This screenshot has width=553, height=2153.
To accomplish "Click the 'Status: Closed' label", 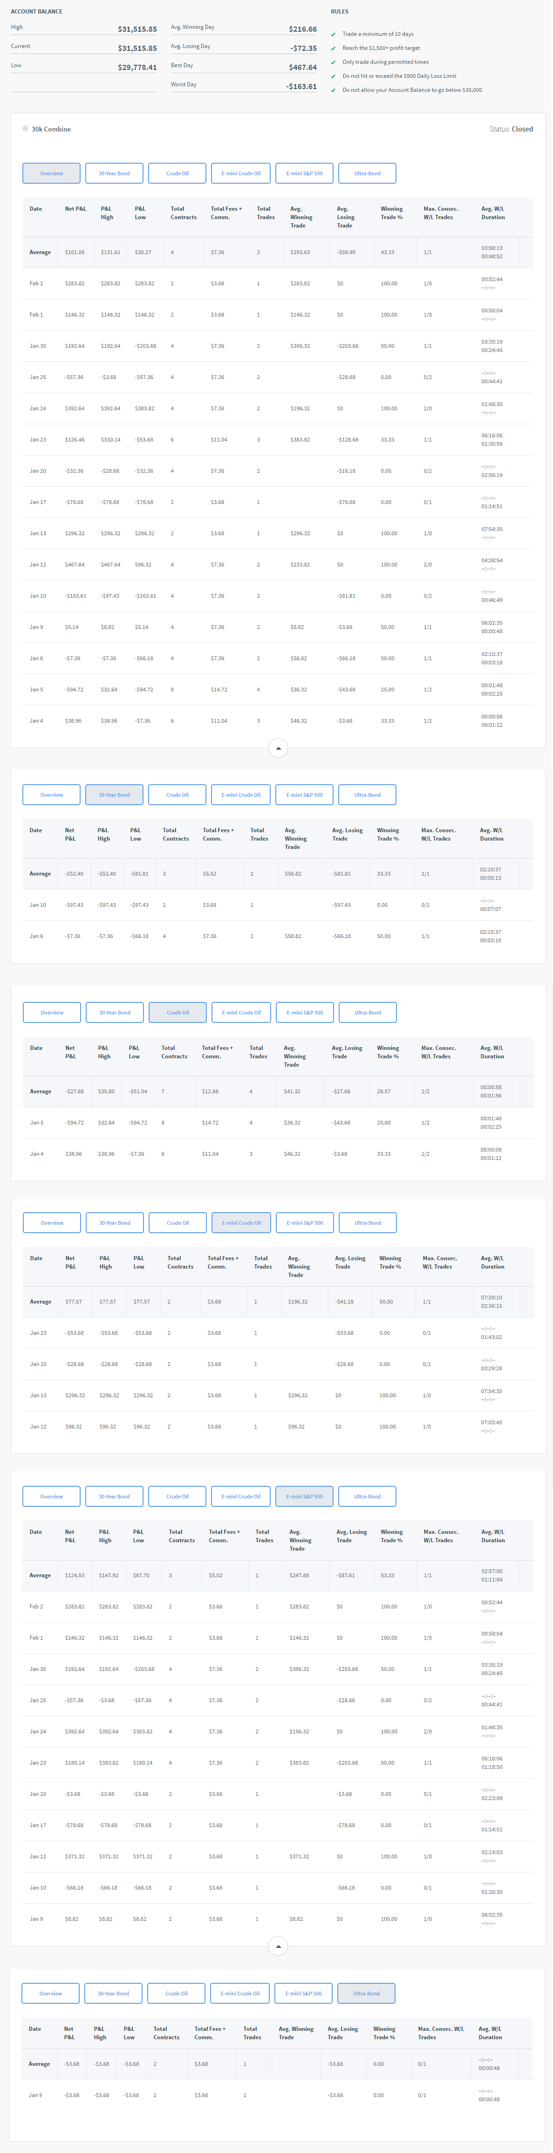I will click(511, 130).
